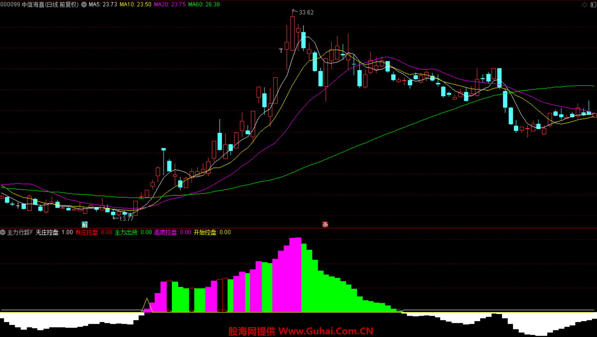Click the diamond icon in top-right corner
Screen dimensions: 597x337
click(x=584, y=5)
